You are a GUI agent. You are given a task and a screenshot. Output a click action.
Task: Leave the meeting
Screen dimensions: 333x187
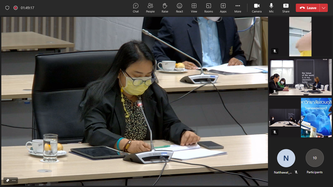(308, 8)
